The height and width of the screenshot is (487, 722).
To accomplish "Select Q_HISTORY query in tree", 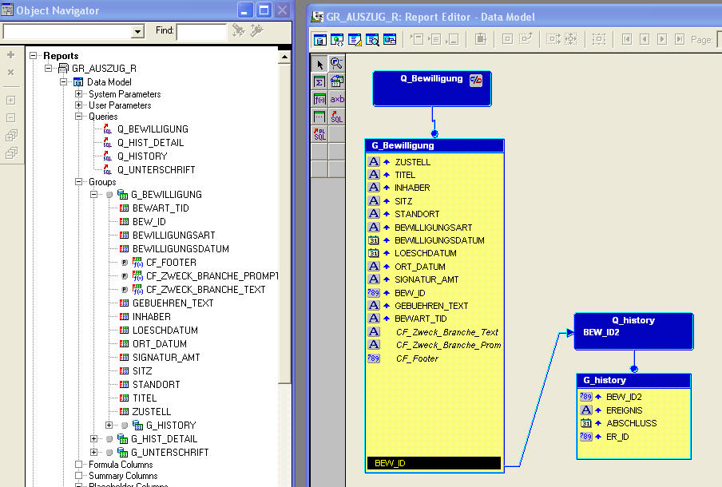I will click(x=142, y=156).
